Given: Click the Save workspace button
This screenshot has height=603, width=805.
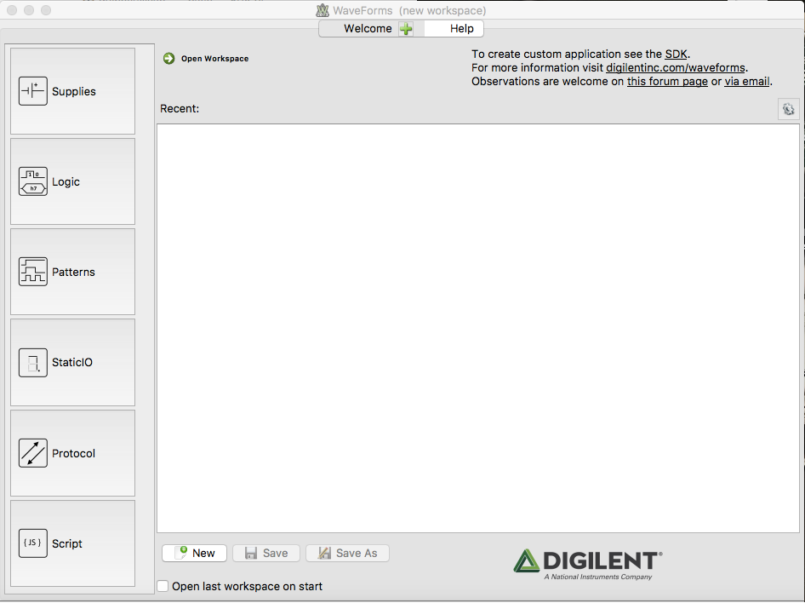Looking at the screenshot, I should coord(266,554).
